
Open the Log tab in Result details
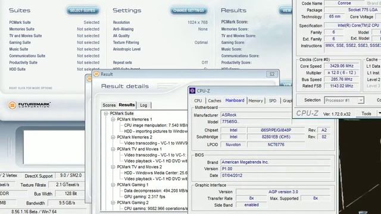[x=143, y=105]
